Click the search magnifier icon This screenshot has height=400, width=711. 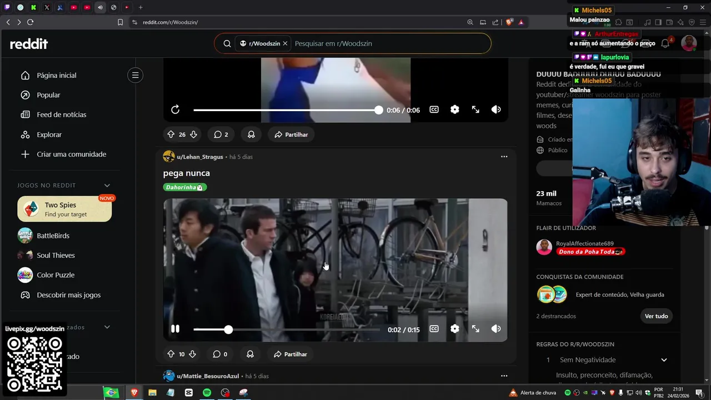tap(227, 43)
